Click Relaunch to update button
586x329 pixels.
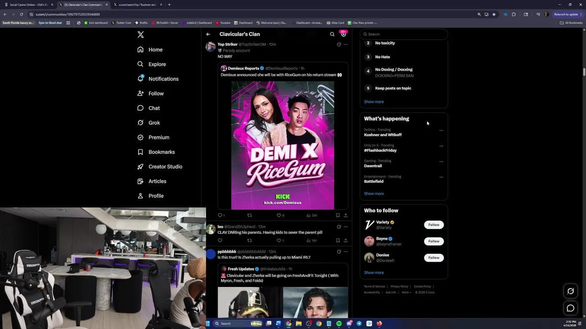[568, 14]
